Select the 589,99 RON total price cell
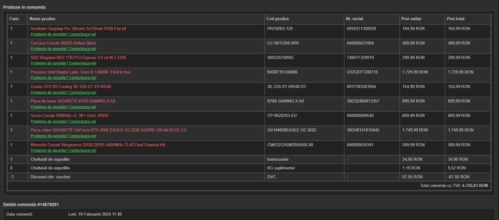 [x=459, y=145]
